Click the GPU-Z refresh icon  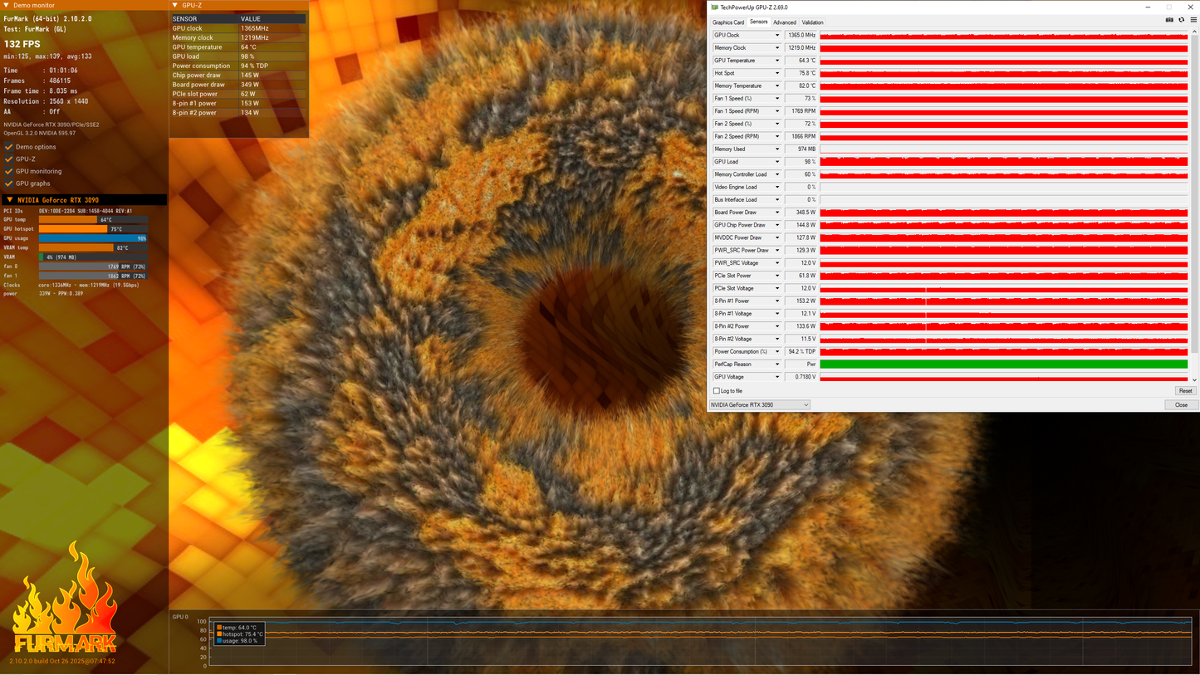pyautogui.click(x=1181, y=20)
